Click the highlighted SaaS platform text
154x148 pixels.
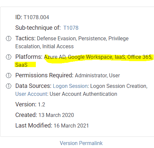pyautogui.click(x=21, y=65)
